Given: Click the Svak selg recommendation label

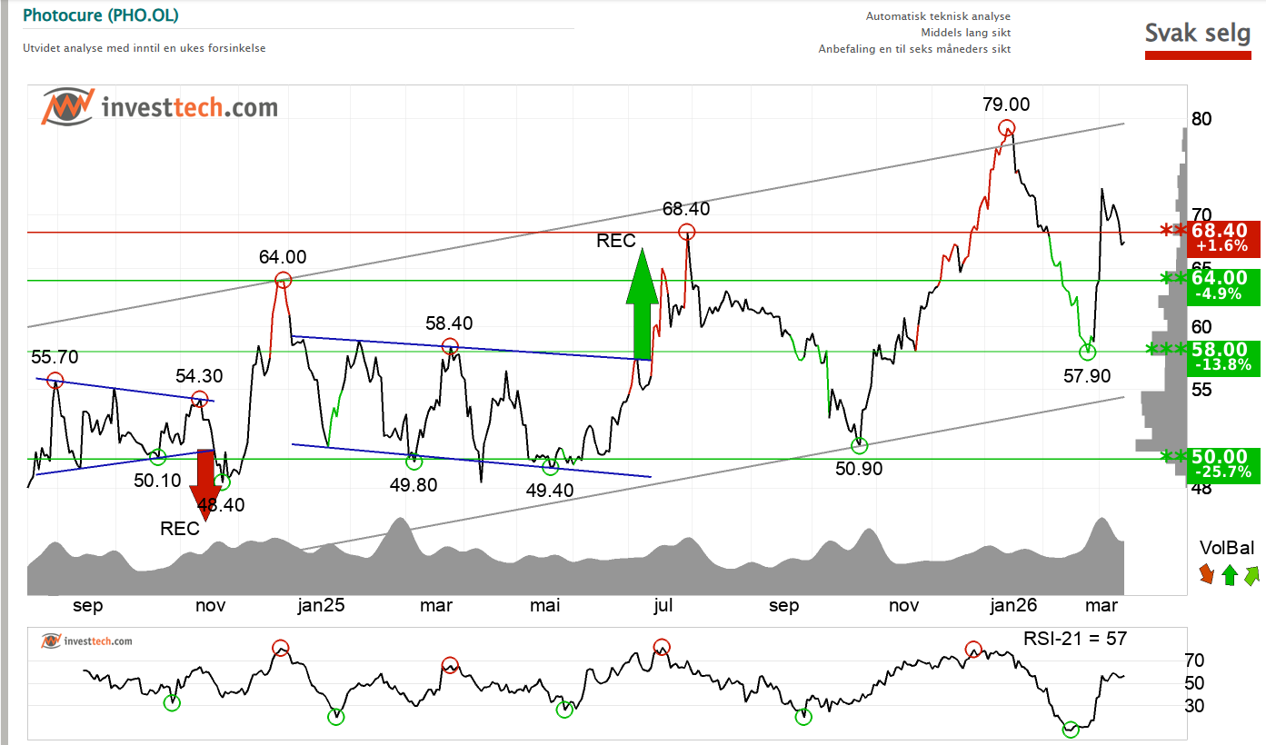Looking at the screenshot, I should [x=1197, y=33].
